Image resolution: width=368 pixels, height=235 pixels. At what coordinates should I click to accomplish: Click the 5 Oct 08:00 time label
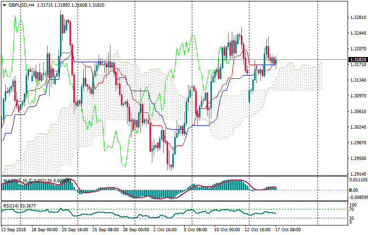point(195,230)
